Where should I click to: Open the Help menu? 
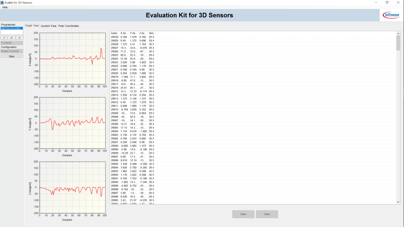5,7
